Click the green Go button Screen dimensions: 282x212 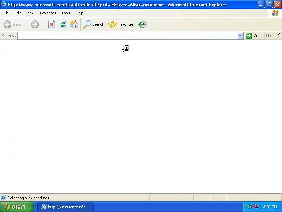point(252,36)
